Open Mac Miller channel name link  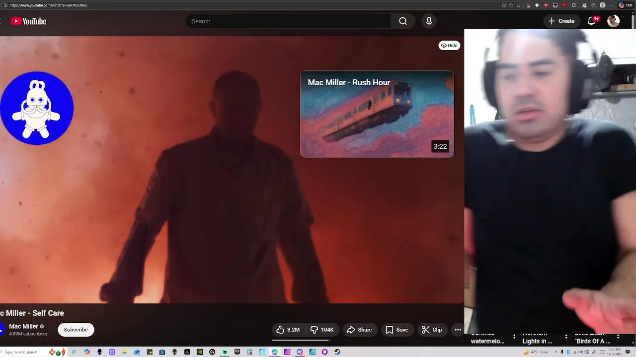click(x=23, y=326)
